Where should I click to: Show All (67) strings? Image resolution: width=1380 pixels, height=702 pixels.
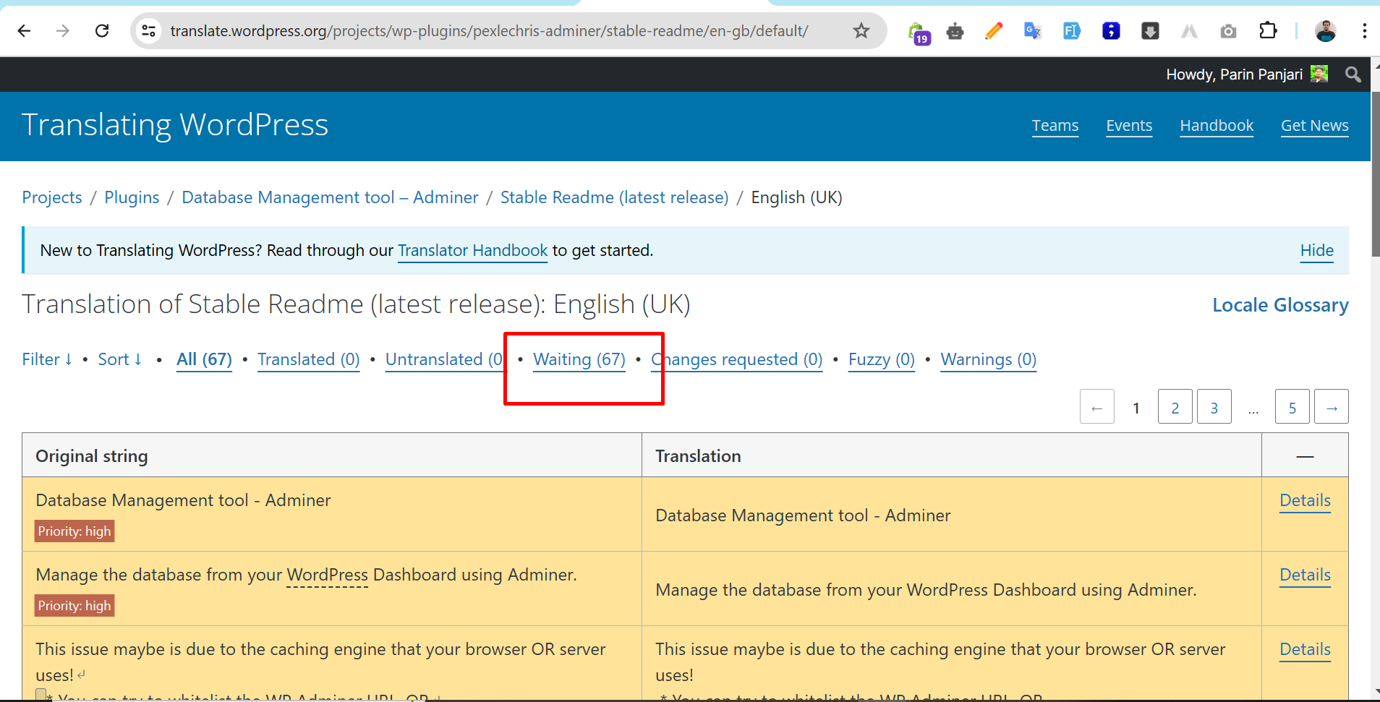204,359
